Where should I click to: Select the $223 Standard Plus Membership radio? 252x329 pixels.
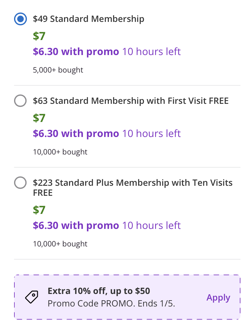pyautogui.click(x=21, y=183)
